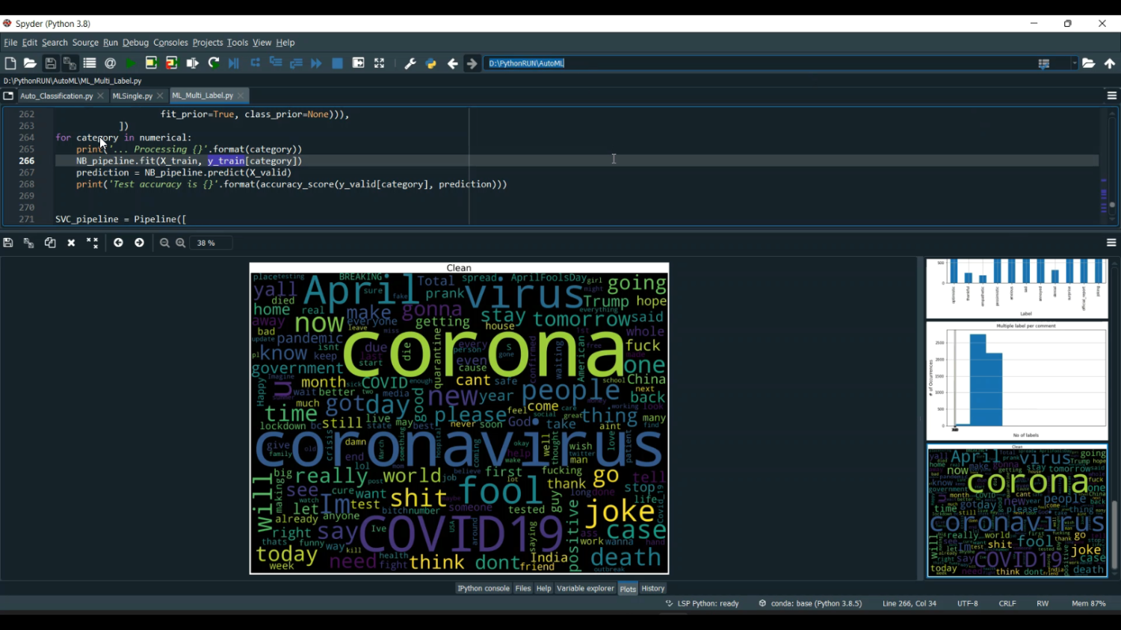
Task: Click the conda base environment status
Action: [x=811, y=603]
